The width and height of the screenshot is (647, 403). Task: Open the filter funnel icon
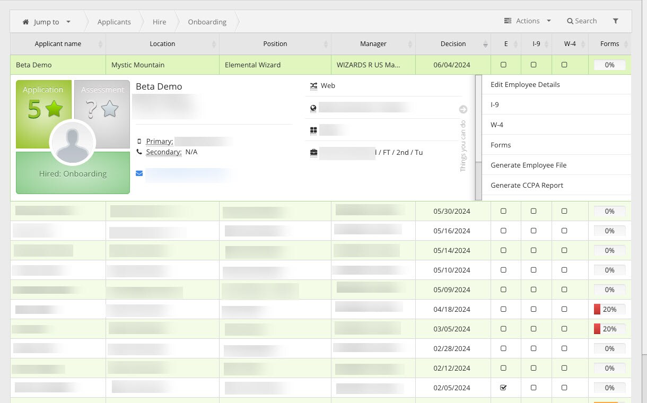pyautogui.click(x=616, y=21)
